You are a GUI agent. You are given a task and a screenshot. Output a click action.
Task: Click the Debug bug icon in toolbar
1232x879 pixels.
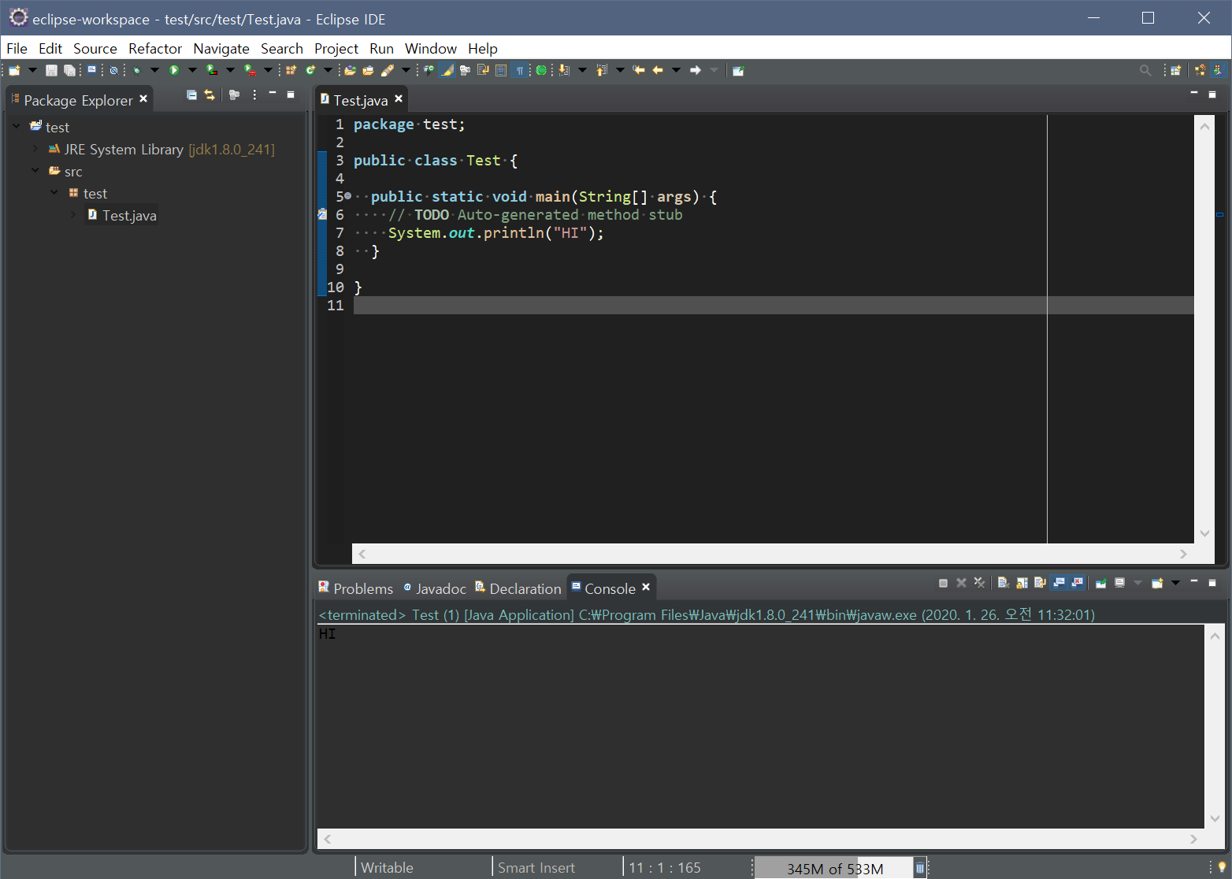[137, 70]
